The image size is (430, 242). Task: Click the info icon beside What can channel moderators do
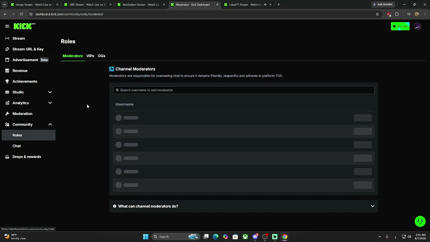pos(115,206)
